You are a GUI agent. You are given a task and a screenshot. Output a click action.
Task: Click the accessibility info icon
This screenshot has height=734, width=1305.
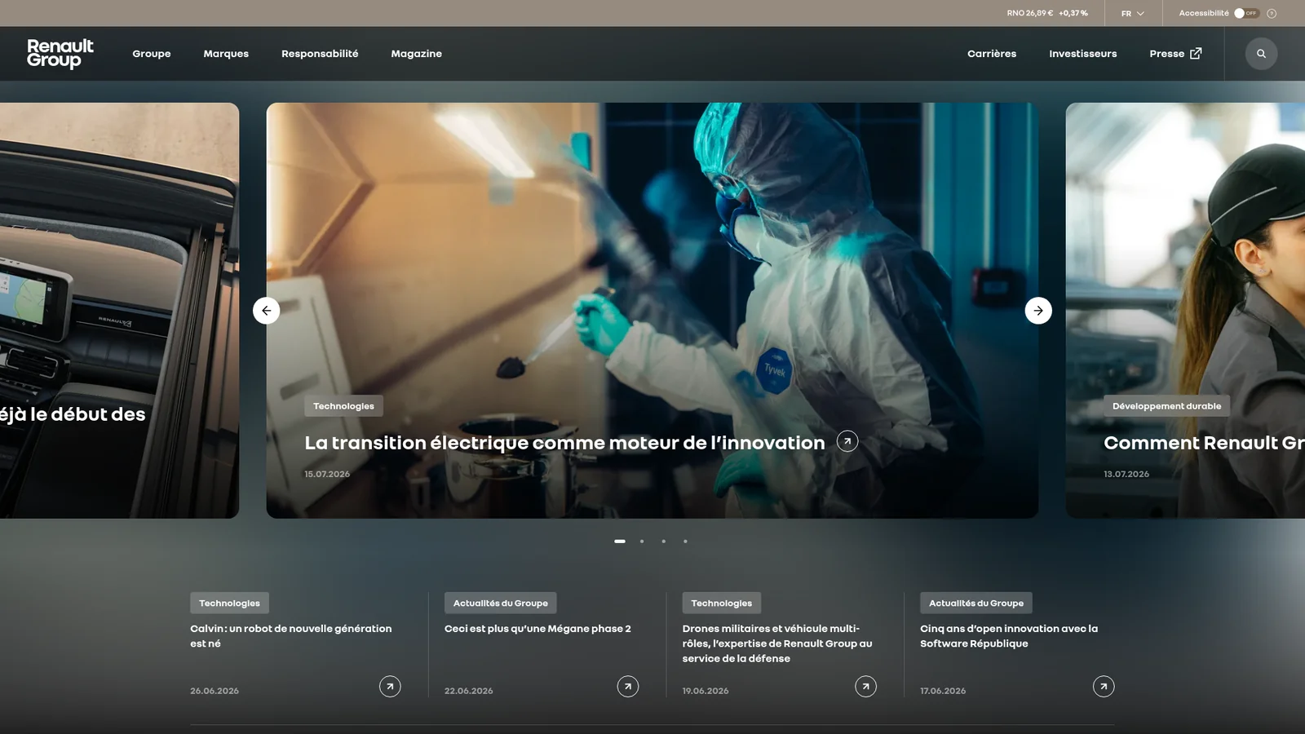pos(1272,13)
